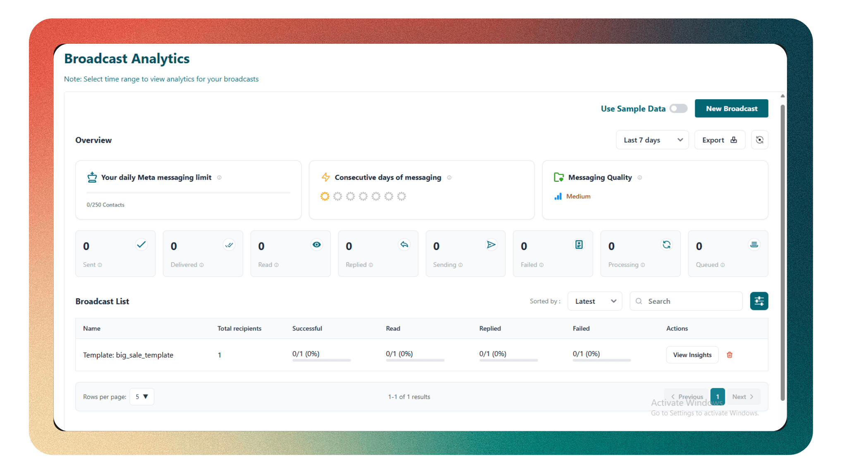This screenshot has height=476, width=847.
Task: Open the Last 7 days dropdown
Action: (652, 140)
